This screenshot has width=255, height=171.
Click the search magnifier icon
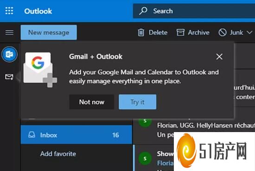143,11
